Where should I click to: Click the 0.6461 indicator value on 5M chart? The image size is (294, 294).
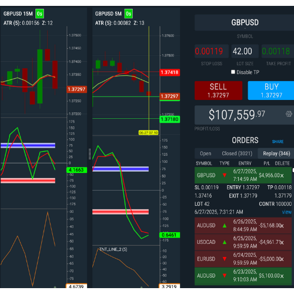point(169,235)
